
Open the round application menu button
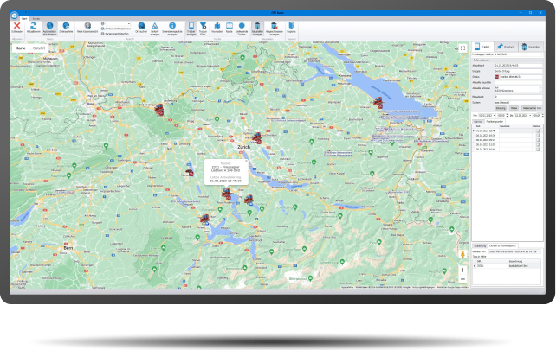[x=14, y=16]
